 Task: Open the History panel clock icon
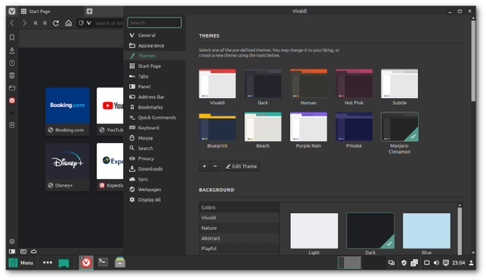tap(12, 63)
